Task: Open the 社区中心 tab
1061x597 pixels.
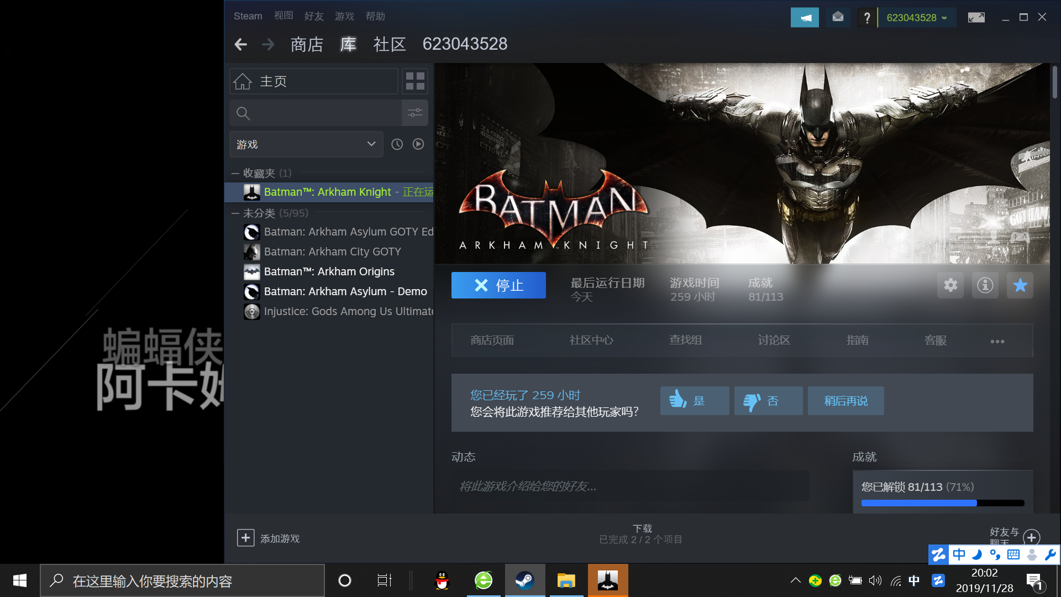Action: point(591,341)
